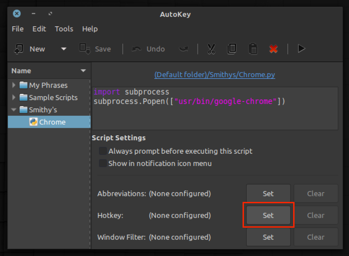Open the Edit menu
Image resolution: width=349 pixels, height=256 pixels.
tap(39, 29)
